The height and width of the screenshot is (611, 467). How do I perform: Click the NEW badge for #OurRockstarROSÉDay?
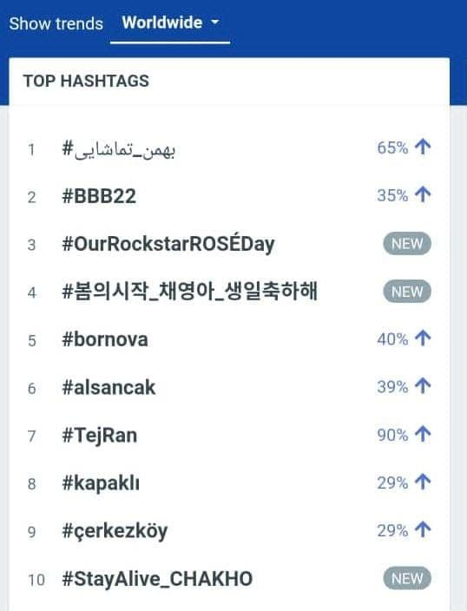coord(407,244)
